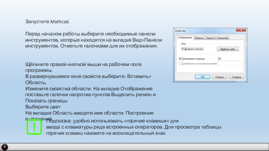
Task: Click the 'Фон' group label
Action: (x=183, y=44)
